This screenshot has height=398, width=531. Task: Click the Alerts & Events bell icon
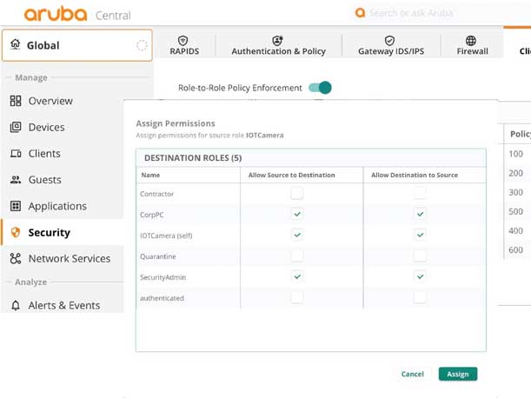point(16,306)
